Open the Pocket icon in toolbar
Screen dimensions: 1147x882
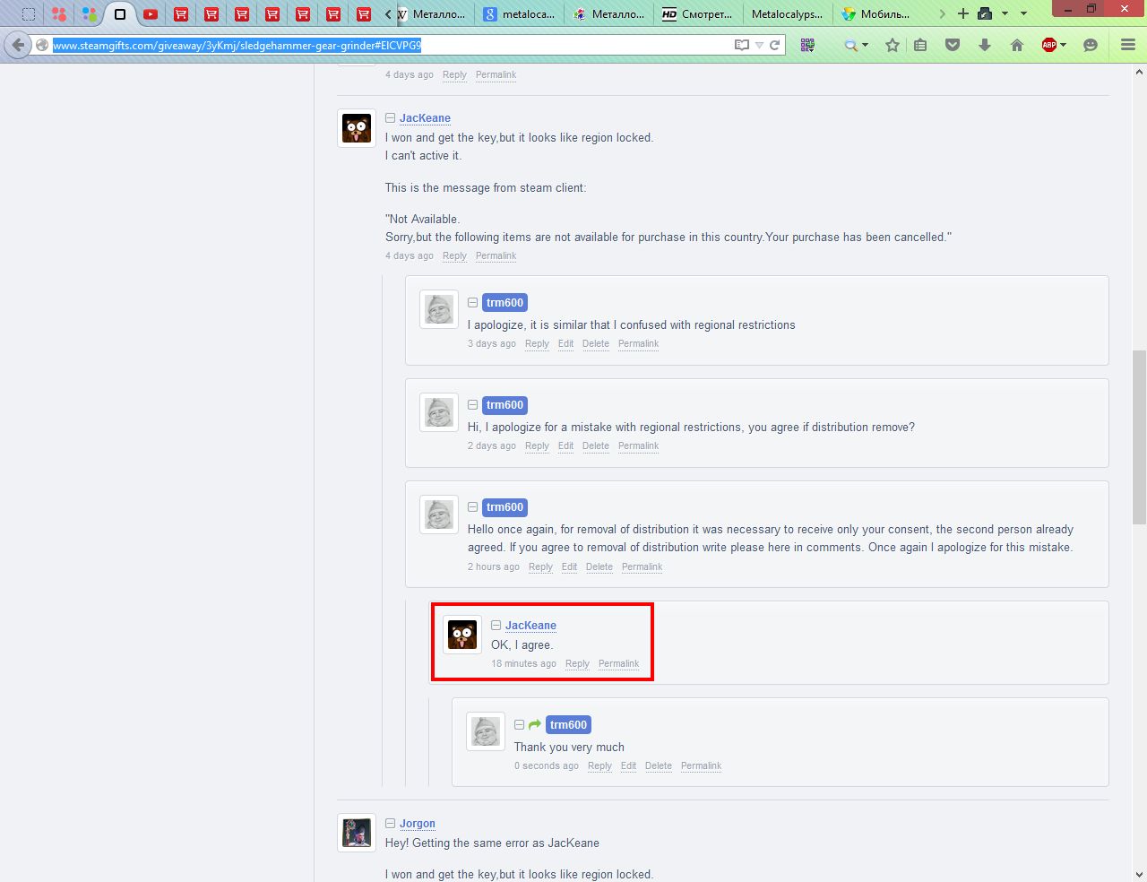tap(953, 45)
